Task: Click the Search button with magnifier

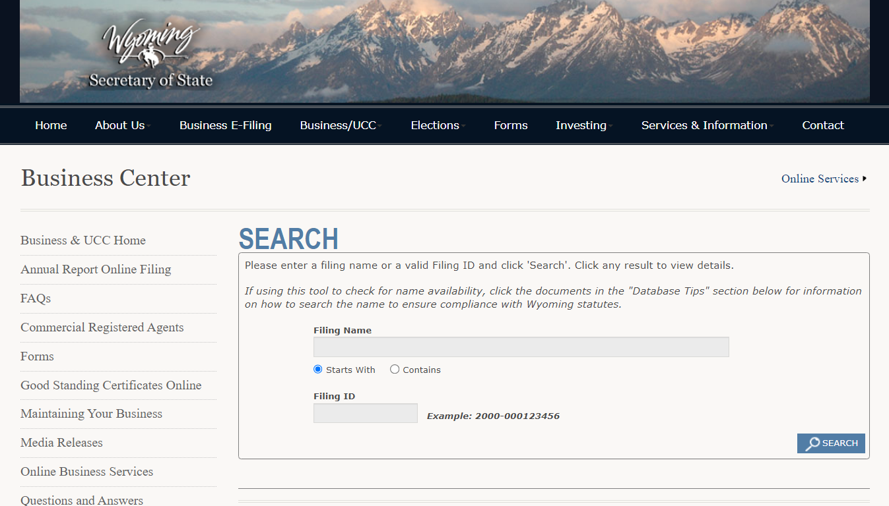Action: click(831, 443)
